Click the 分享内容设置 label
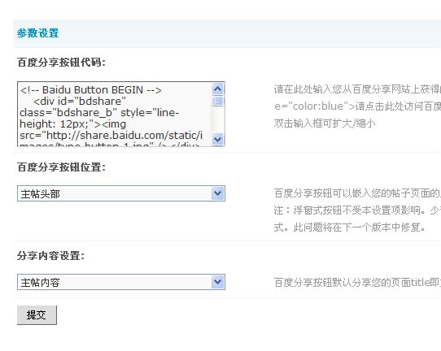The width and height of the screenshot is (441, 351). pos(50,255)
